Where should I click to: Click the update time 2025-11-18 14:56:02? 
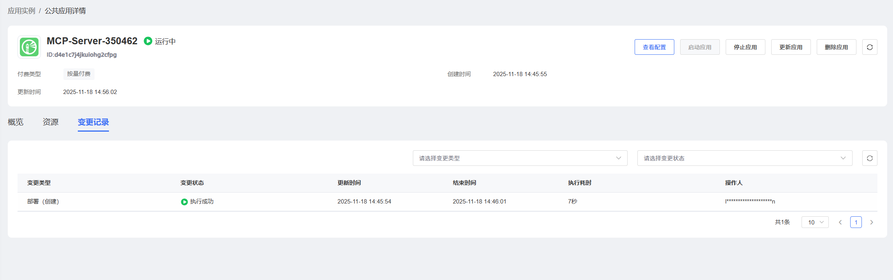(x=90, y=92)
